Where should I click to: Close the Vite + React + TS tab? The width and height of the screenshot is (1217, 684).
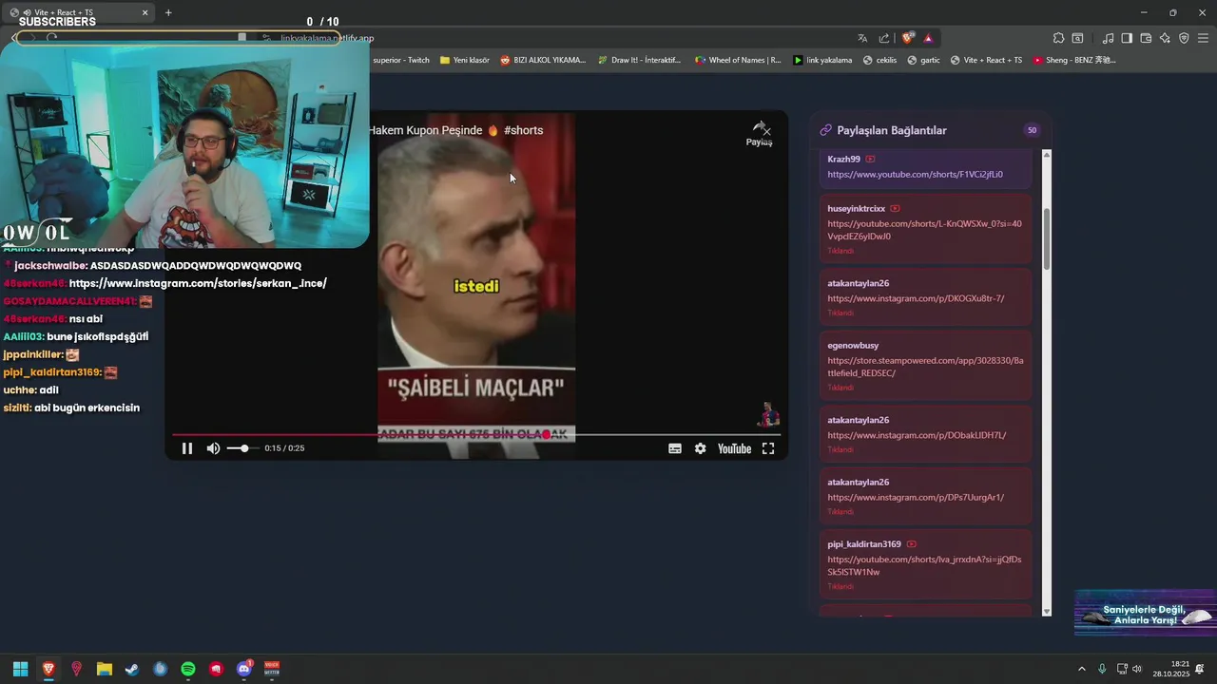(145, 12)
